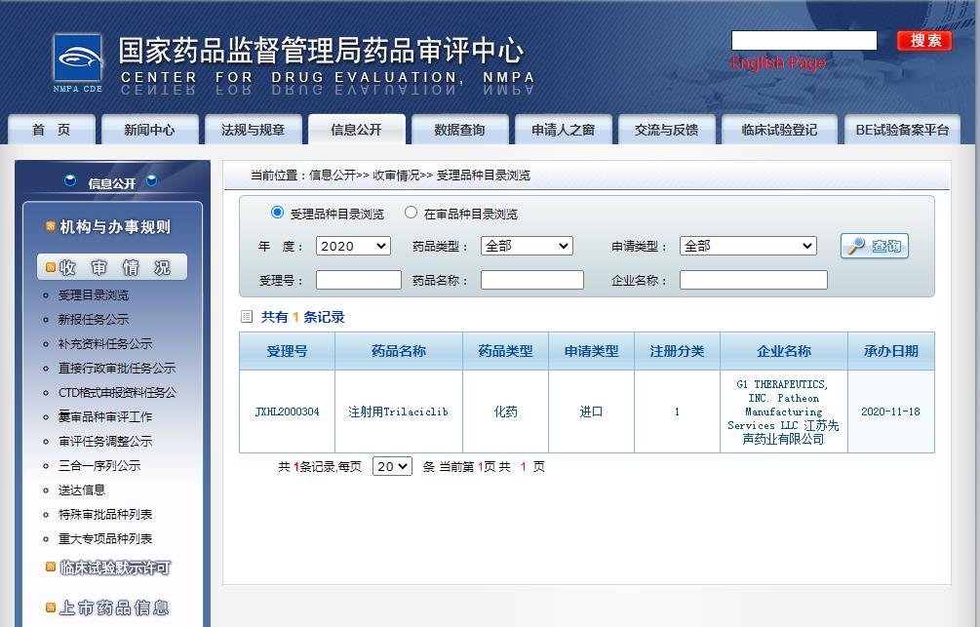980x627 pixels.
Task: Open the 申请类型 dropdown
Action: click(x=748, y=247)
